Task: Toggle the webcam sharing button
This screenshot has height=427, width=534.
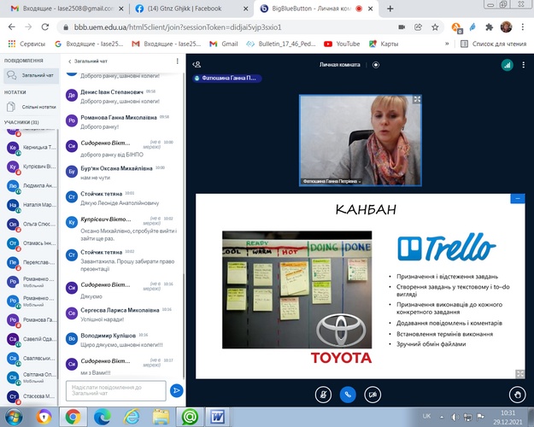Action: (373, 395)
